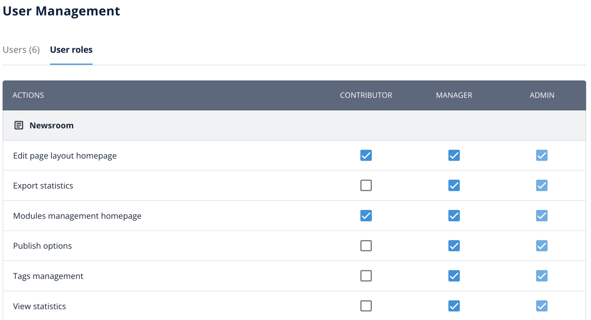Click the Newsroom document icon
Image resolution: width=591 pixels, height=320 pixels.
point(19,125)
